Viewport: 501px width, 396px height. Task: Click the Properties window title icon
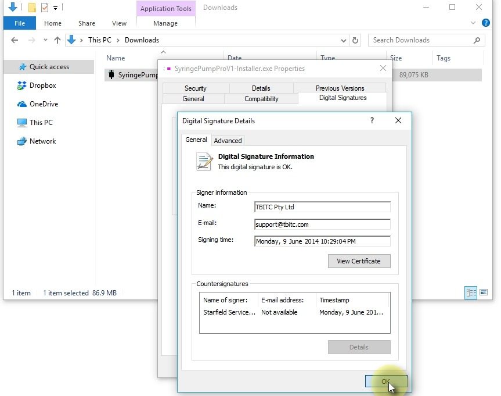(167, 69)
